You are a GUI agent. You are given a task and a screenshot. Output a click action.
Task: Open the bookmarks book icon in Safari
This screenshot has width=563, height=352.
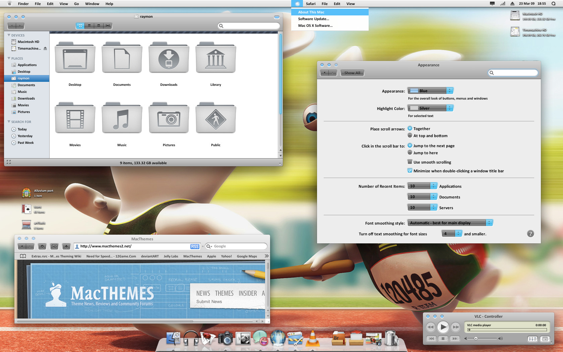(23, 256)
